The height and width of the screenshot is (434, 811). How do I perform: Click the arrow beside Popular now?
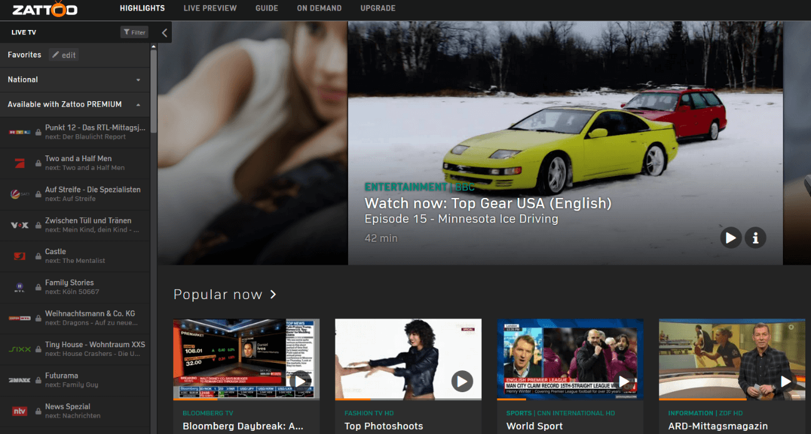[273, 294]
